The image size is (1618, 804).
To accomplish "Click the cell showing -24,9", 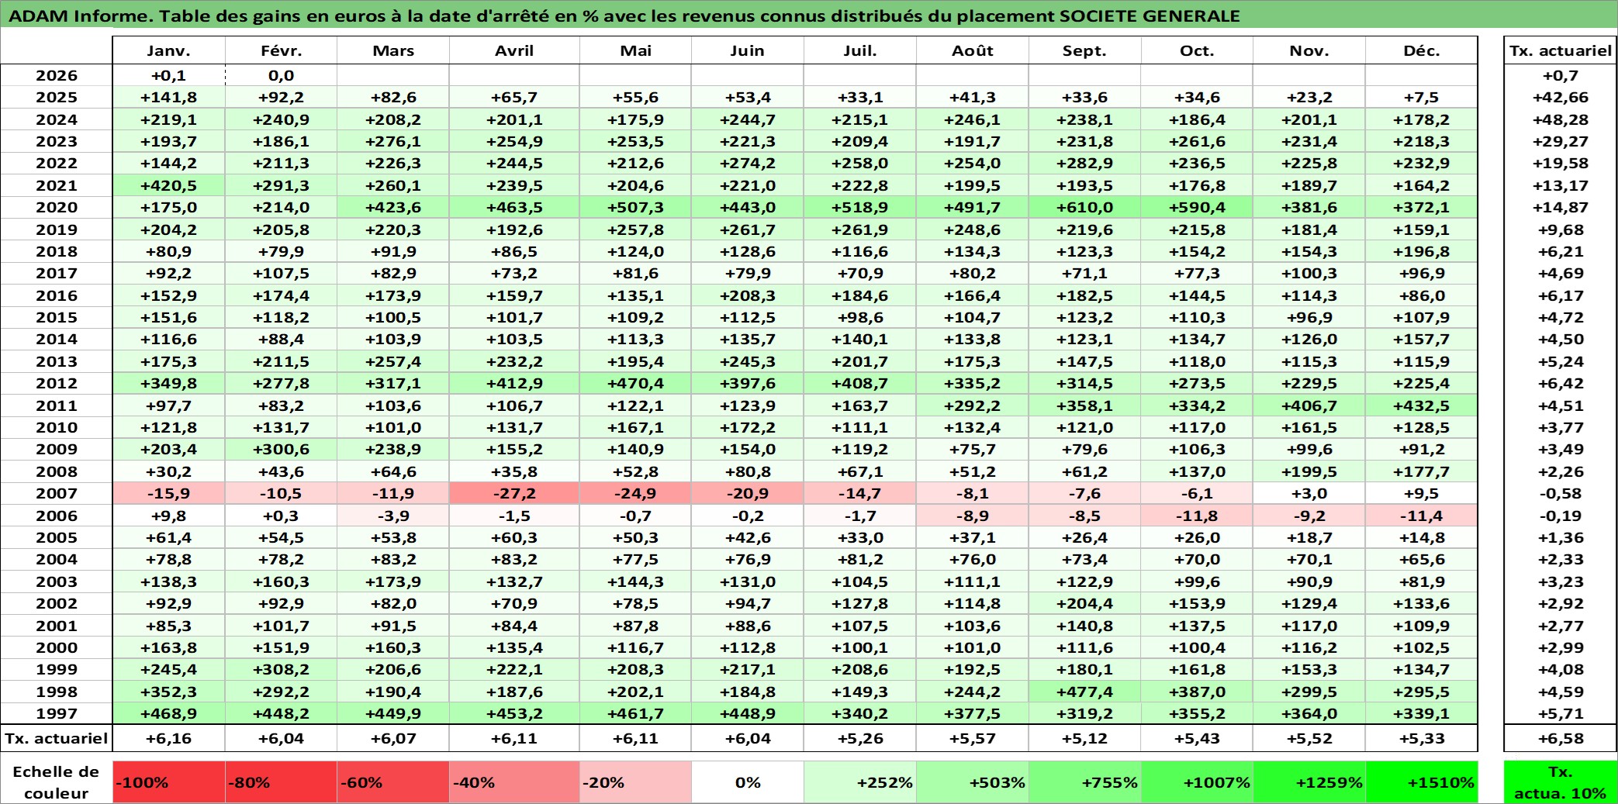I will [x=635, y=493].
